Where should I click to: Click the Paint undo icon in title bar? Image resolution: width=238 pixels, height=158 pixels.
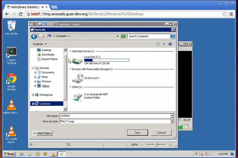click(45, 24)
